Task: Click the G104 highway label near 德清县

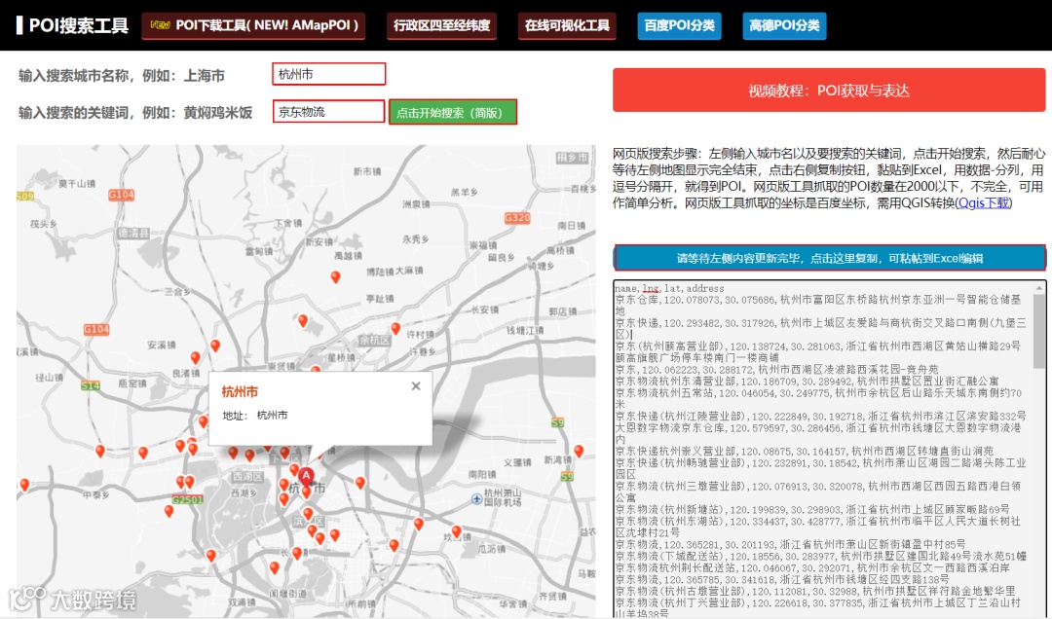Action: (121, 195)
